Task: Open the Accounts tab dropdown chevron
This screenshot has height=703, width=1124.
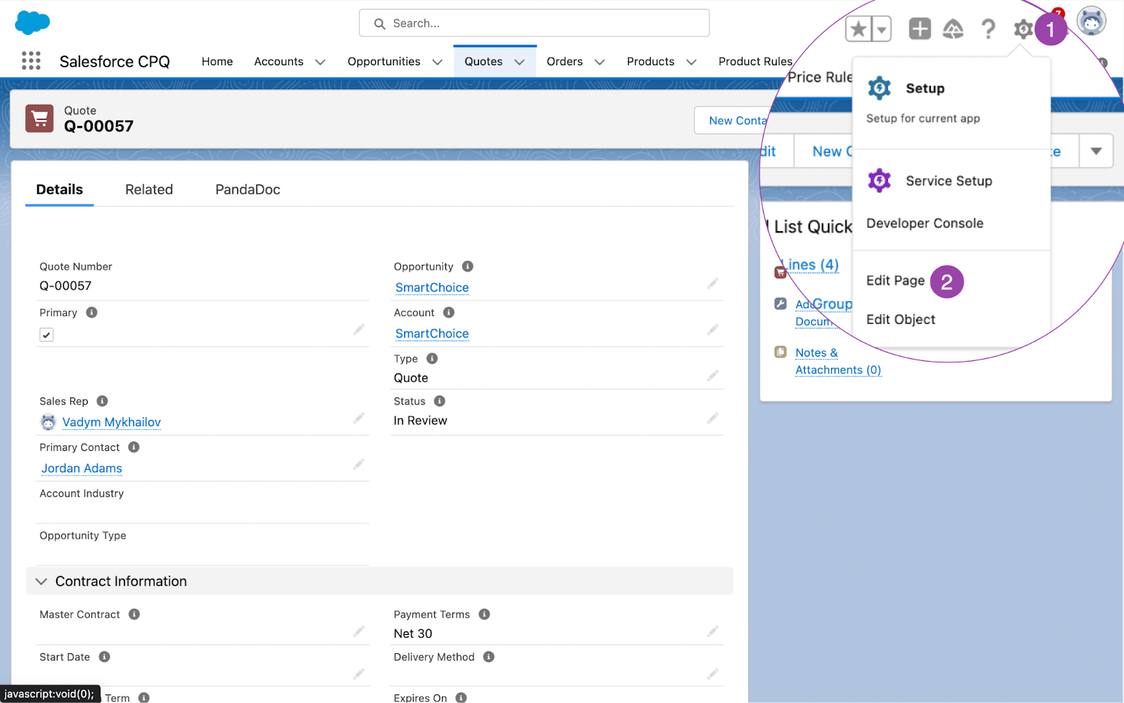Action: pyautogui.click(x=320, y=62)
